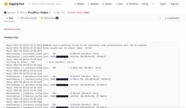Viewport: 186px width, 108px height.
Task: Open the 334 likes count
Action: [63, 13]
